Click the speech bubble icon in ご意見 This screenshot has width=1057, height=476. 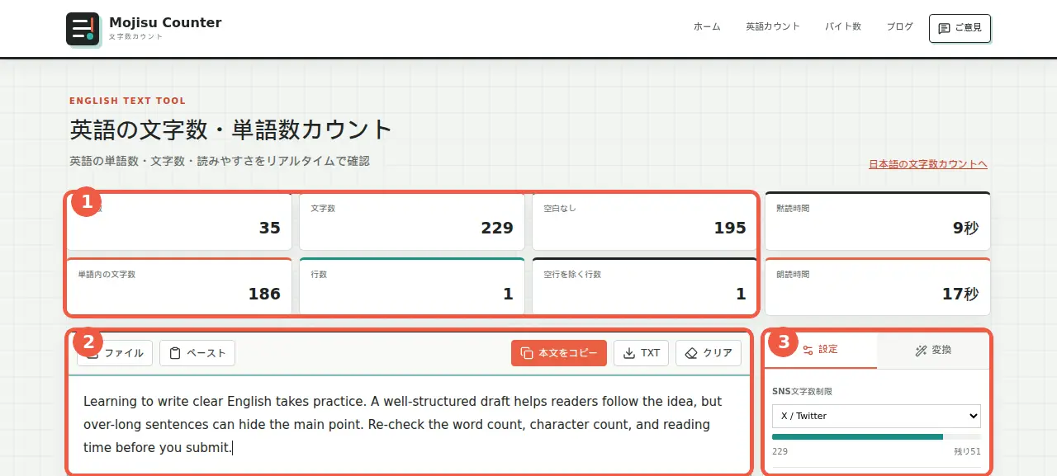pyautogui.click(x=945, y=28)
